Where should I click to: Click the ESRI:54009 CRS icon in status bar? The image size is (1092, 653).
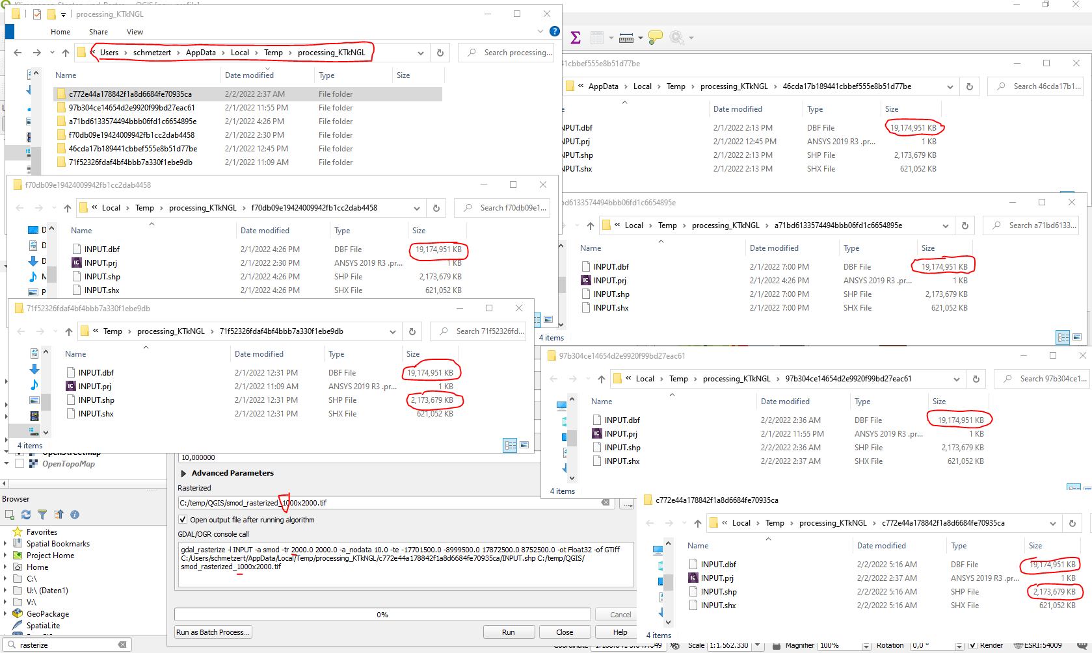pos(1018,646)
